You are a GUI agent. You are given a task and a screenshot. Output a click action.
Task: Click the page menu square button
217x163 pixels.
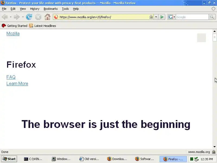click(x=202, y=38)
